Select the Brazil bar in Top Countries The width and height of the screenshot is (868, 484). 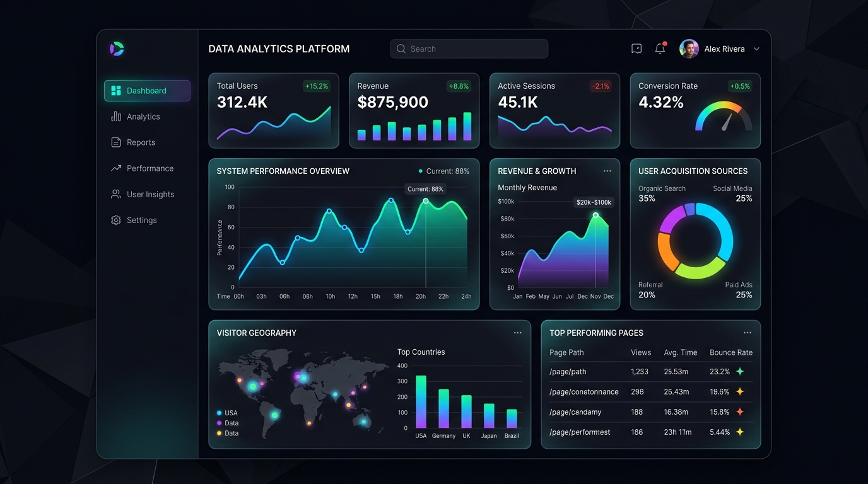tap(512, 419)
